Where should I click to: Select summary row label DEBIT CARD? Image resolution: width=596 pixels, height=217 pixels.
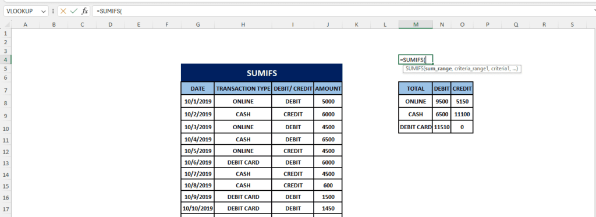(416, 127)
